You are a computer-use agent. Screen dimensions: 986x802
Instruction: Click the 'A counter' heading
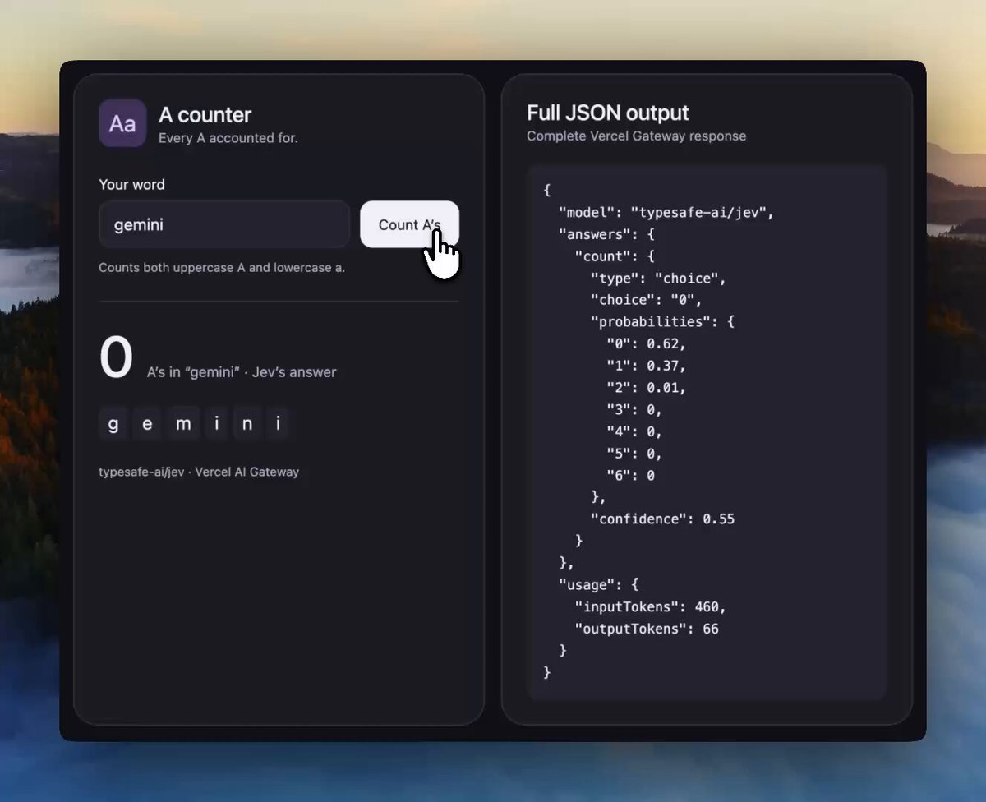(x=205, y=115)
